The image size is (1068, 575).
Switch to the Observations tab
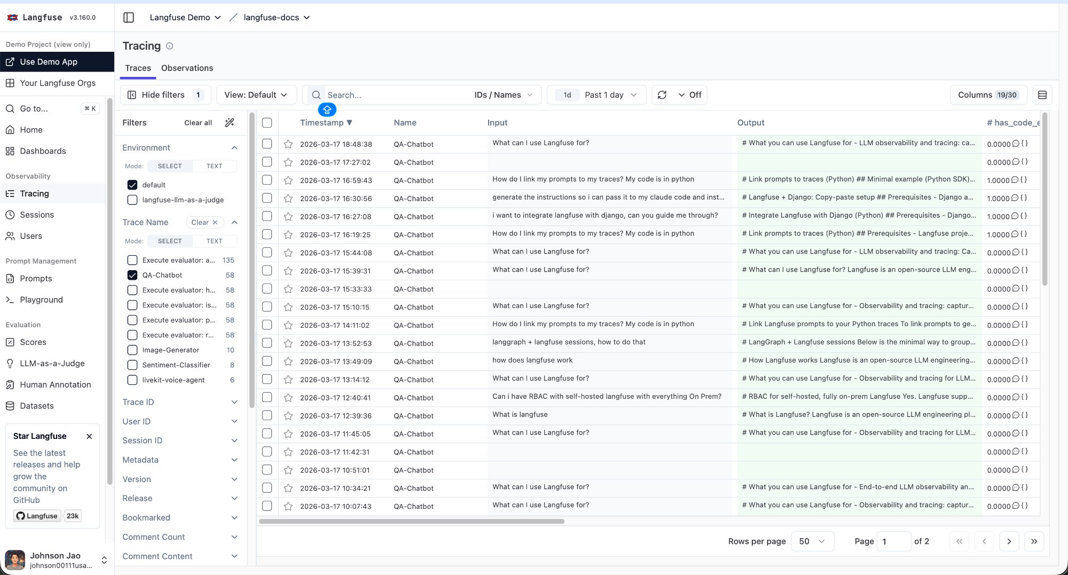(x=187, y=68)
